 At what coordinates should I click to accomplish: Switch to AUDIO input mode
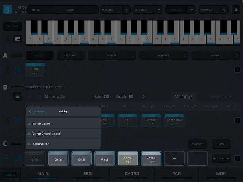[x=20, y=12]
